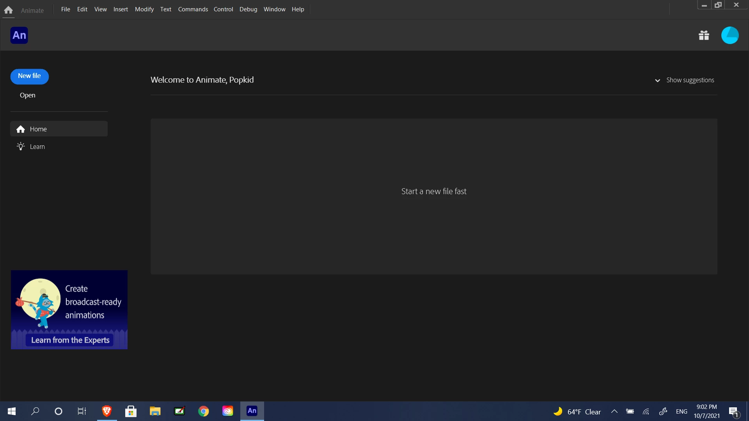Click the Animate An logo icon
Image resolution: width=749 pixels, height=421 pixels.
click(19, 35)
